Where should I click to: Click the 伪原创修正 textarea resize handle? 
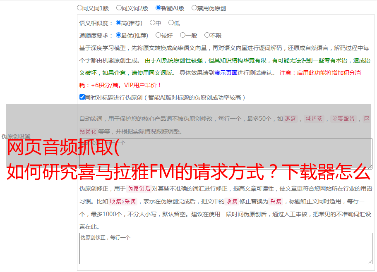point(370,262)
